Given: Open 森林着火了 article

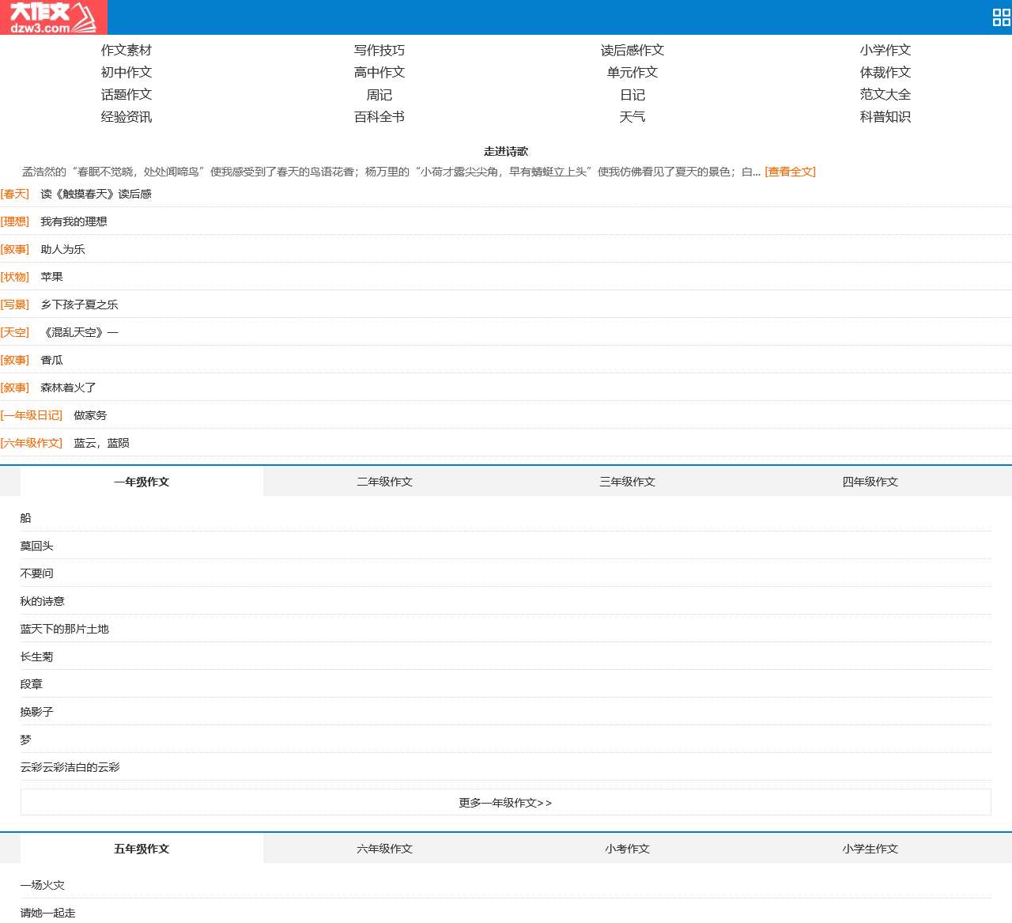Looking at the screenshot, I should 68,388.
